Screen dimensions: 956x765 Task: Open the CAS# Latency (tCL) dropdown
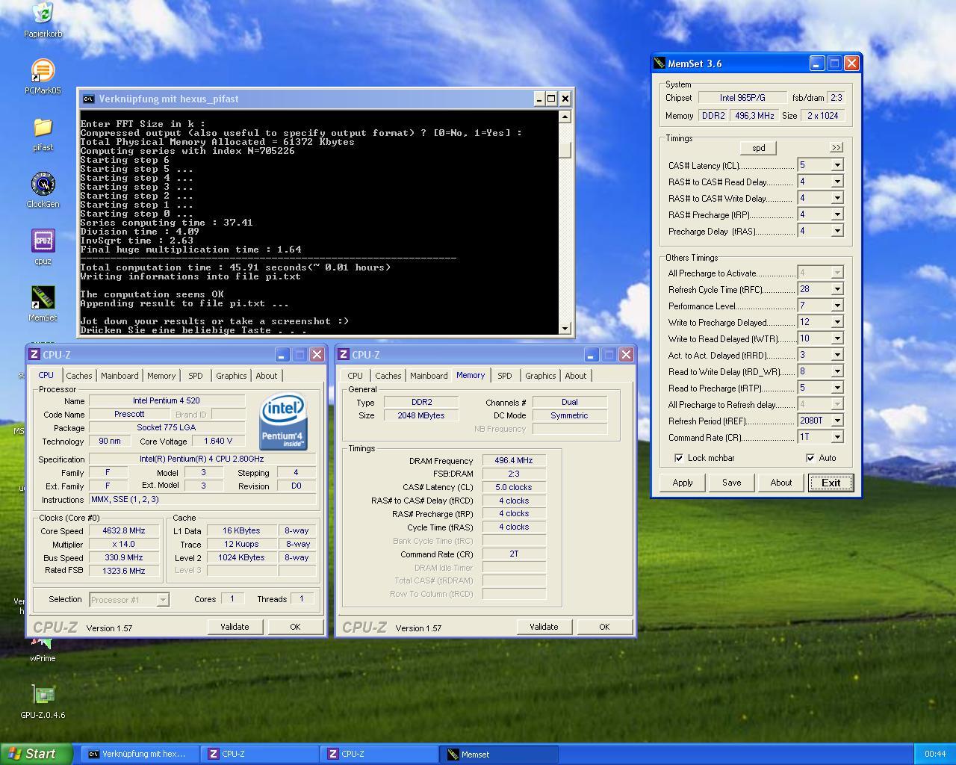point(836,165)
